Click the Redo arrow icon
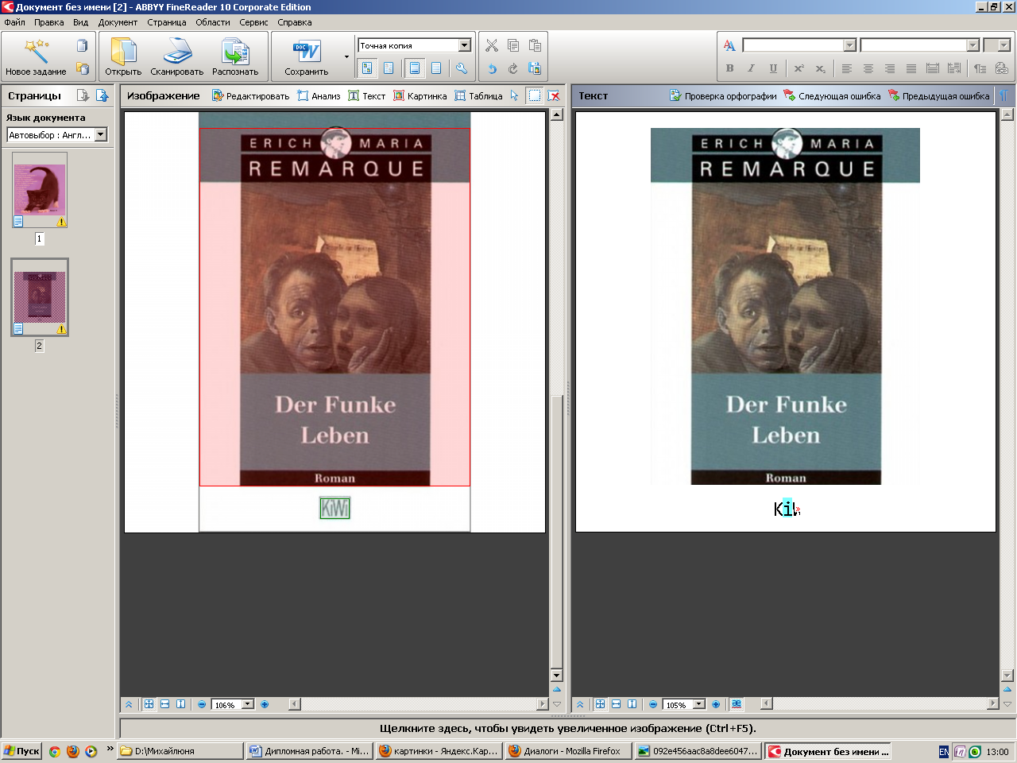Viewport: 1017px width, 763px height. coord(513,68)
